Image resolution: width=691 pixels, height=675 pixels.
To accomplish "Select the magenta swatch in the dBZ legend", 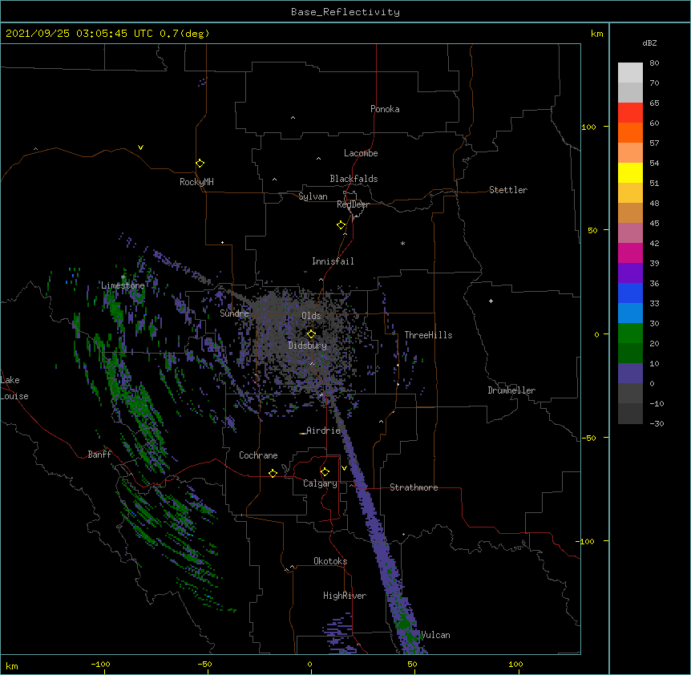I will pyautogui.click(x=630, y=253).
